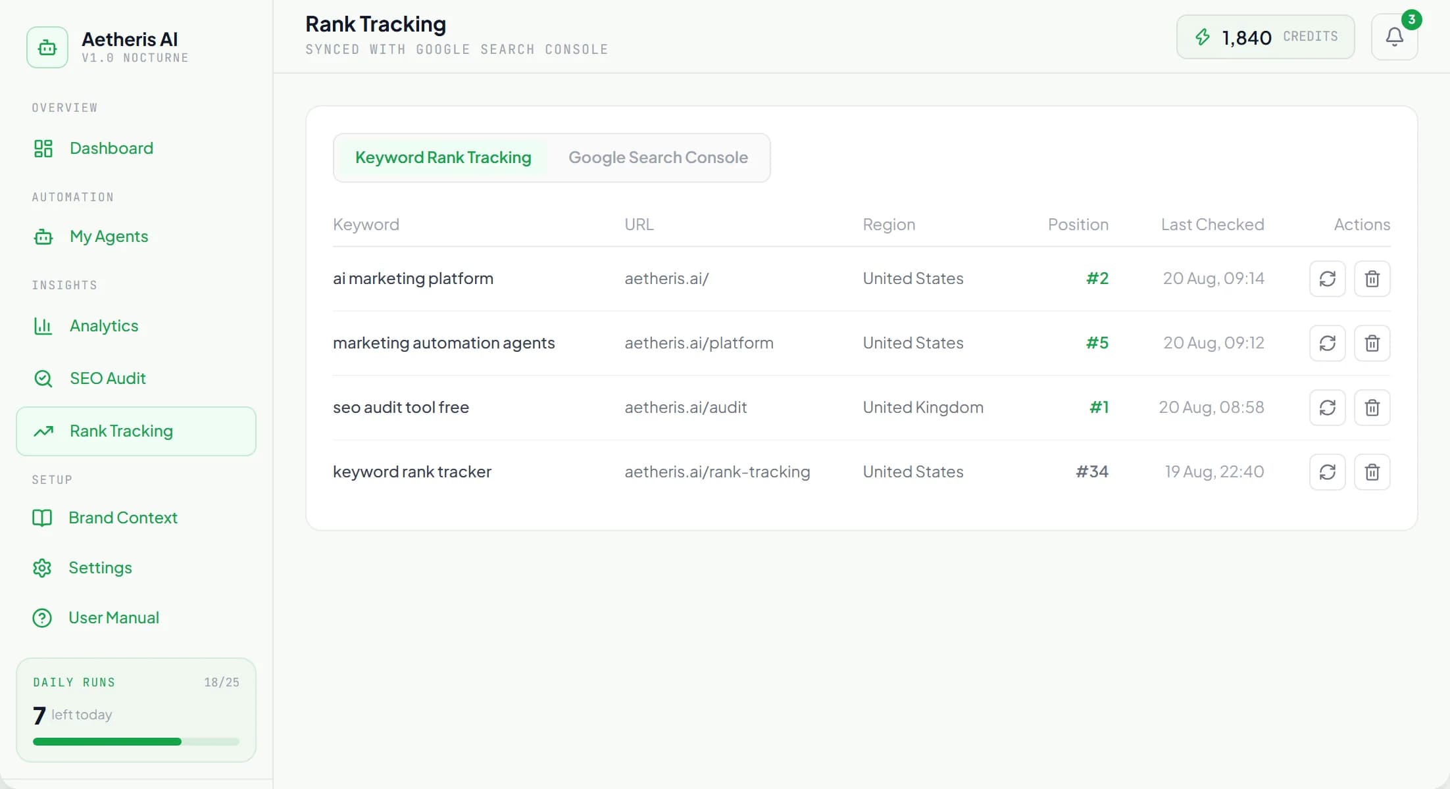
Task: Click the Position column header
Action: (x=1078, y=225)
